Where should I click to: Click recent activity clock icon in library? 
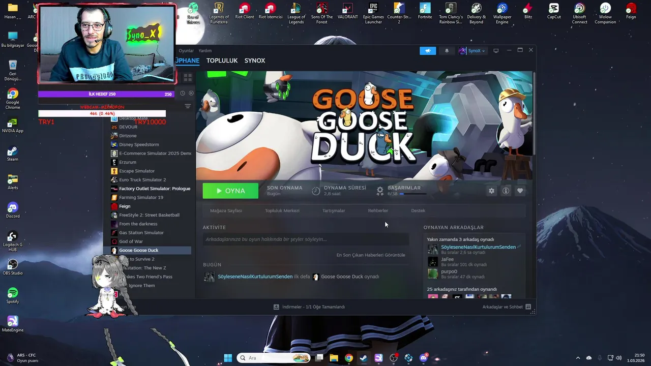(183, 93)
